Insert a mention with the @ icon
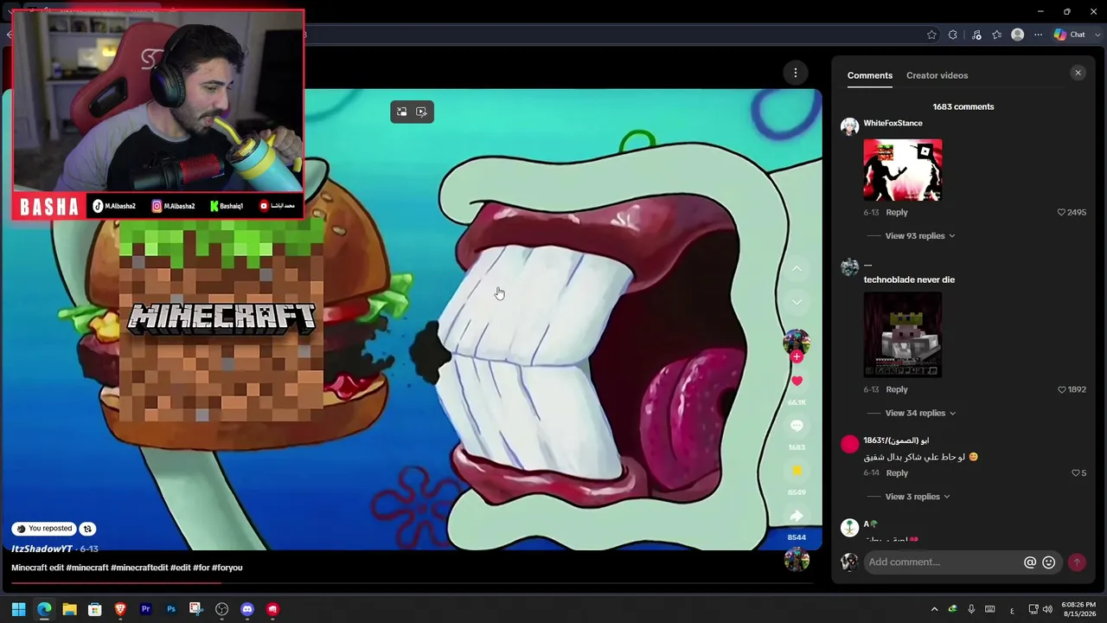Viewport: 1107px width, 623px height. click(x=1030, y=562)
